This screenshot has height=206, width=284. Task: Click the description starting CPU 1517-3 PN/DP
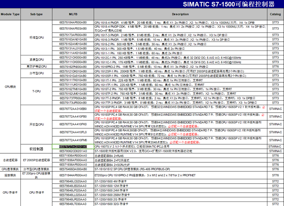pos(180,35)
